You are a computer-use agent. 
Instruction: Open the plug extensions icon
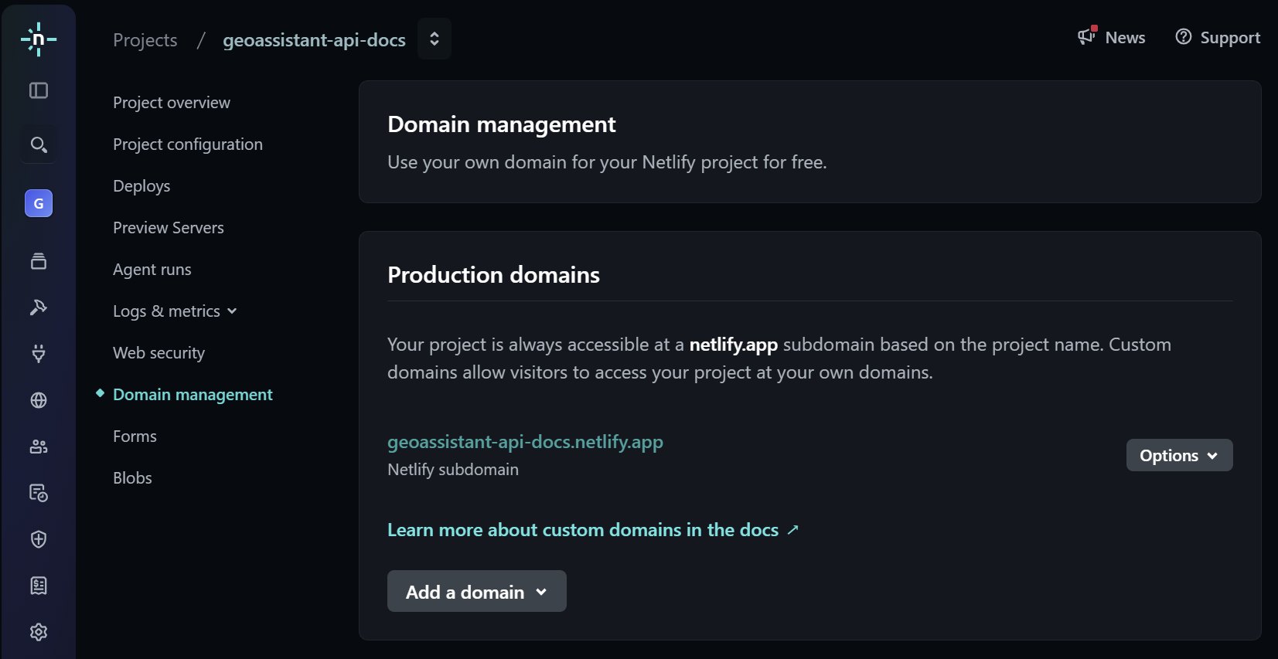coord(39,354)
